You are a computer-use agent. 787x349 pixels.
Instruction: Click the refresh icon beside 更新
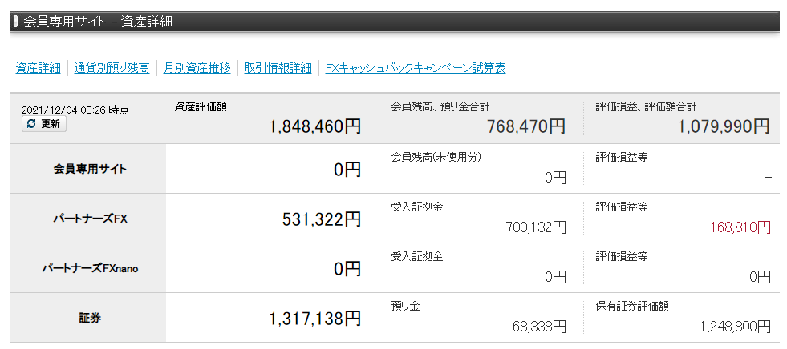pyautogui.click(x=31, y=124)
